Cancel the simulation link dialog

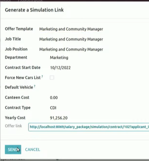tap(33, 149)
